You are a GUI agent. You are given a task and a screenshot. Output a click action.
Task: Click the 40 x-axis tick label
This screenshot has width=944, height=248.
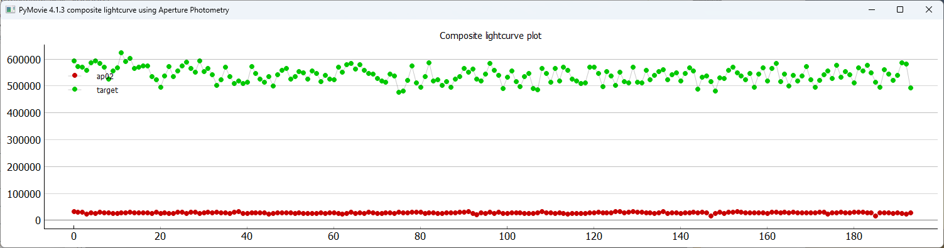click(x=247, y=237)
